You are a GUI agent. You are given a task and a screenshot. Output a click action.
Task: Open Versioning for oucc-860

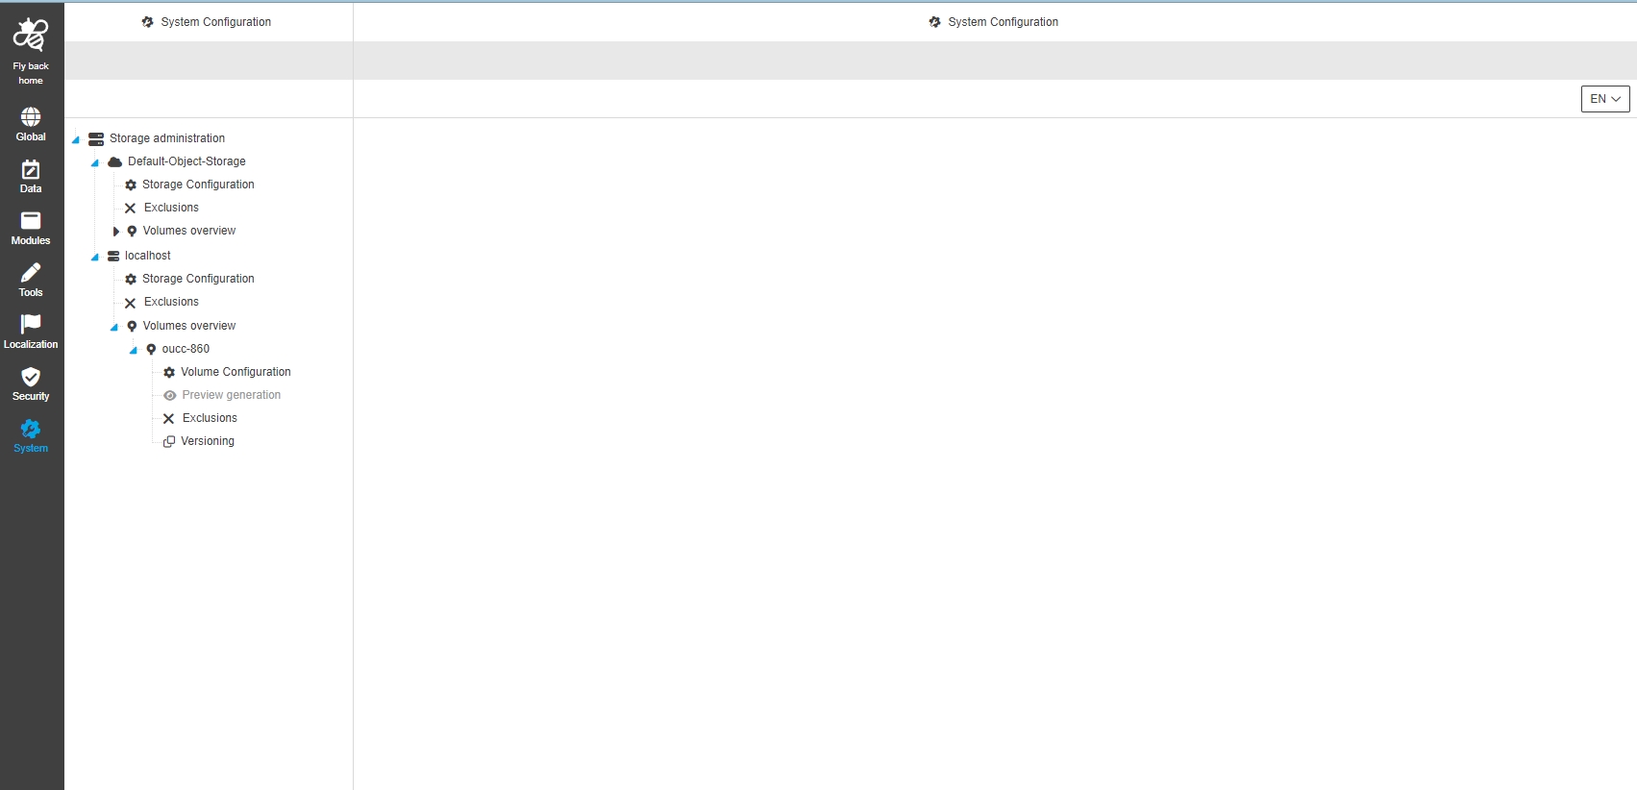click(208, 441)
